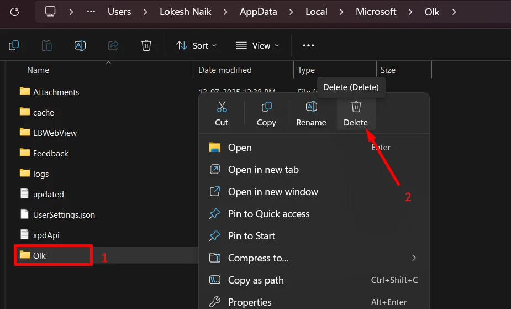Screen dimensions: 511x309
Task: Expand the chevron after Lokesh Naik breadcrumb
Action: pos(225,12)
